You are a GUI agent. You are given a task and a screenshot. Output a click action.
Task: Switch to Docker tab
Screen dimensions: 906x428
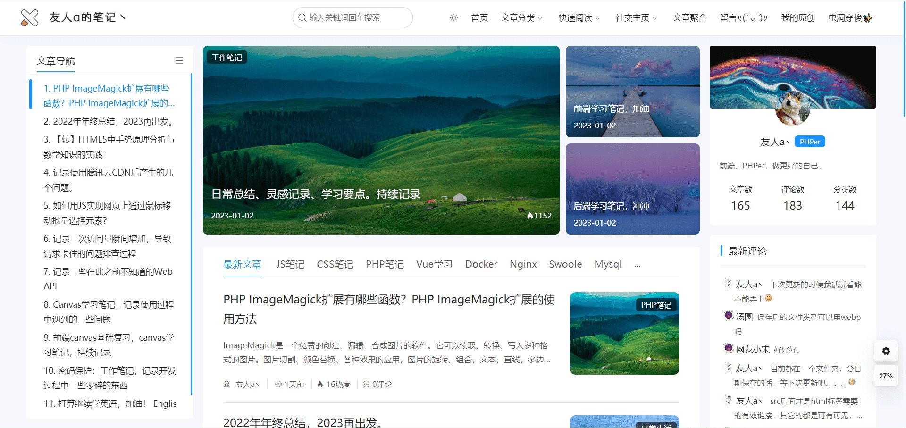481,264
